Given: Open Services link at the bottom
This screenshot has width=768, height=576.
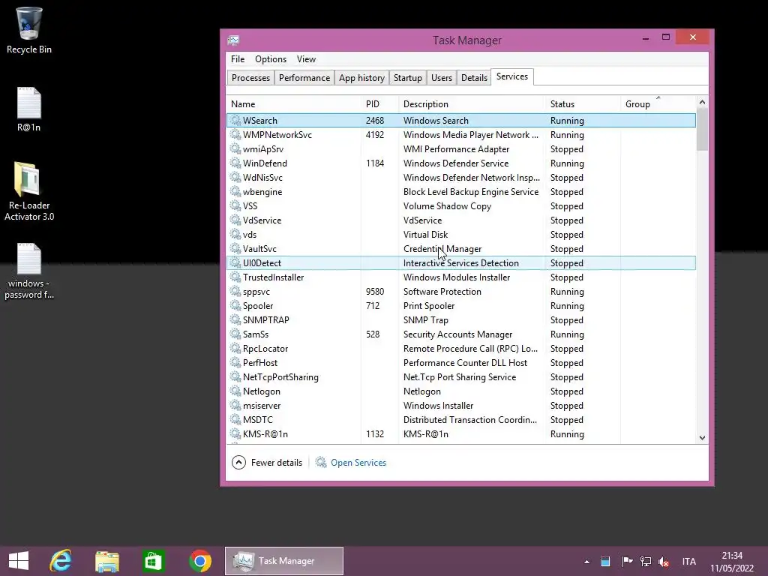Looking at the screenshot, I should pyautogui.click(x=358, y=463).
